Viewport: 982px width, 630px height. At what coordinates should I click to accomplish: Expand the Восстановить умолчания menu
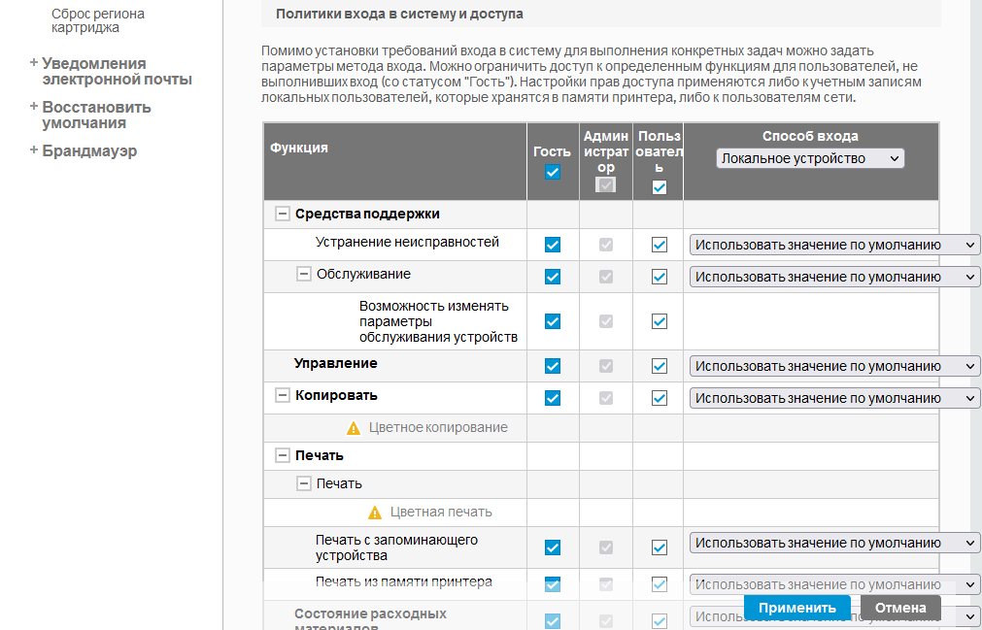click(34, 107)
